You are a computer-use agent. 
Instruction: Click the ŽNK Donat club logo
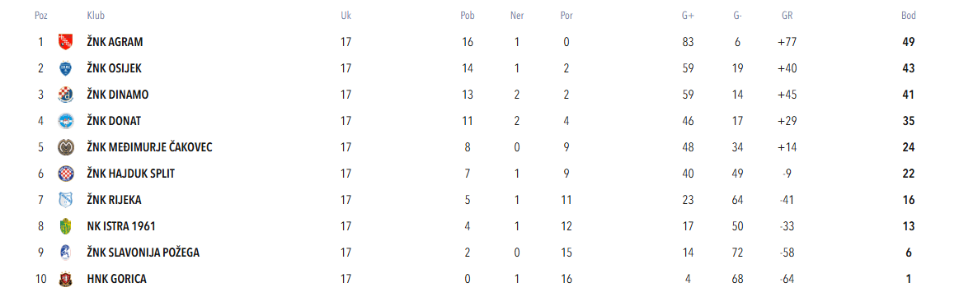(65, 121)
